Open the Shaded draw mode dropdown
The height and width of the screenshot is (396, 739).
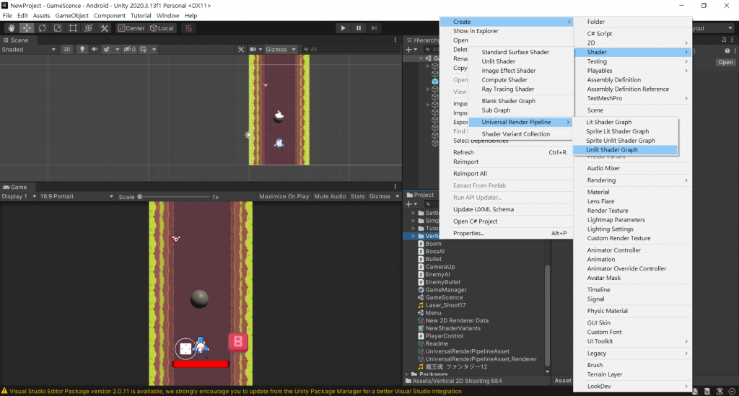(29, 50)
